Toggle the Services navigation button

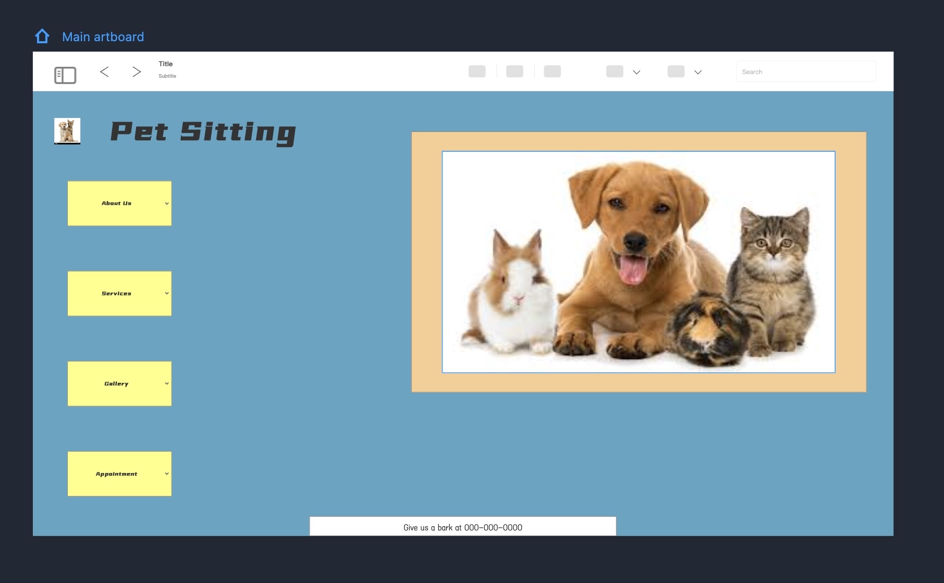(x=119, y=293)
